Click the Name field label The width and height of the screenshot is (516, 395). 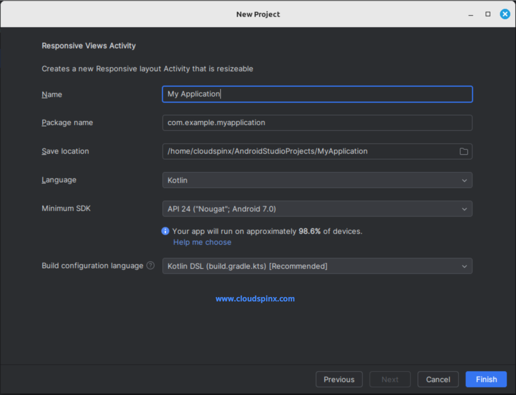(52, 94)
